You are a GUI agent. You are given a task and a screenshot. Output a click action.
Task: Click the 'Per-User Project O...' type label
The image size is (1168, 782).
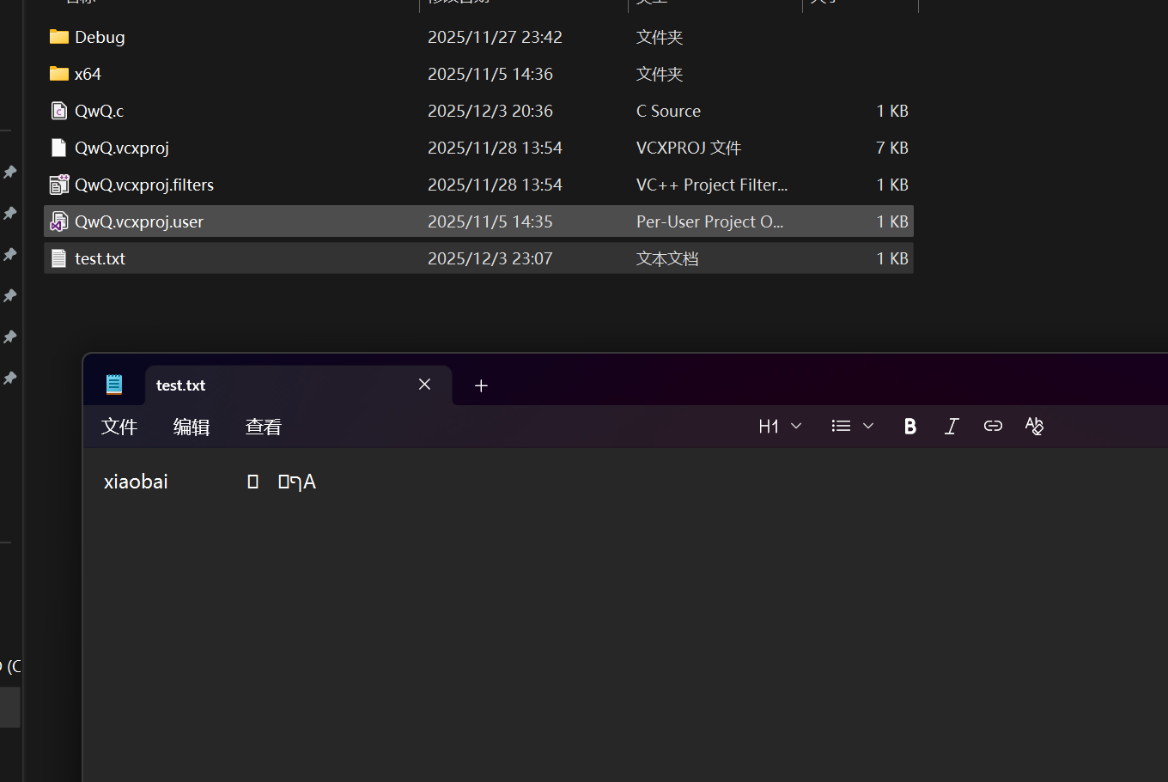[x=709, y=221]
